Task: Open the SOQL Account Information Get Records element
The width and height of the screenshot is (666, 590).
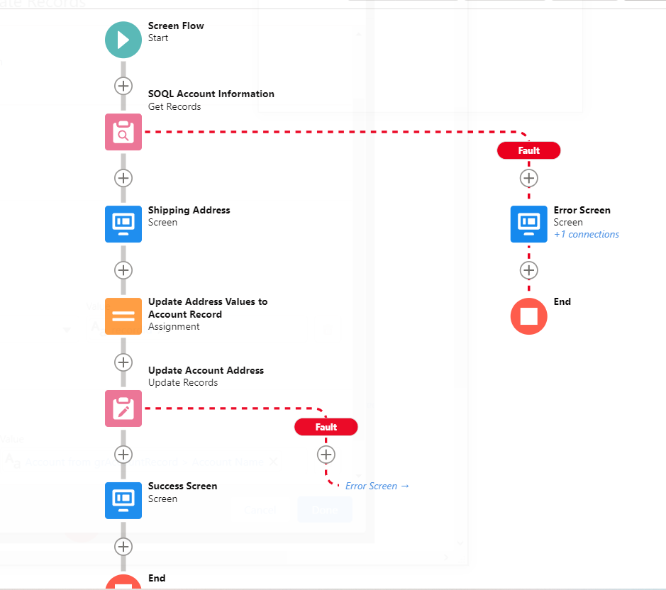Action: point(123,132)
